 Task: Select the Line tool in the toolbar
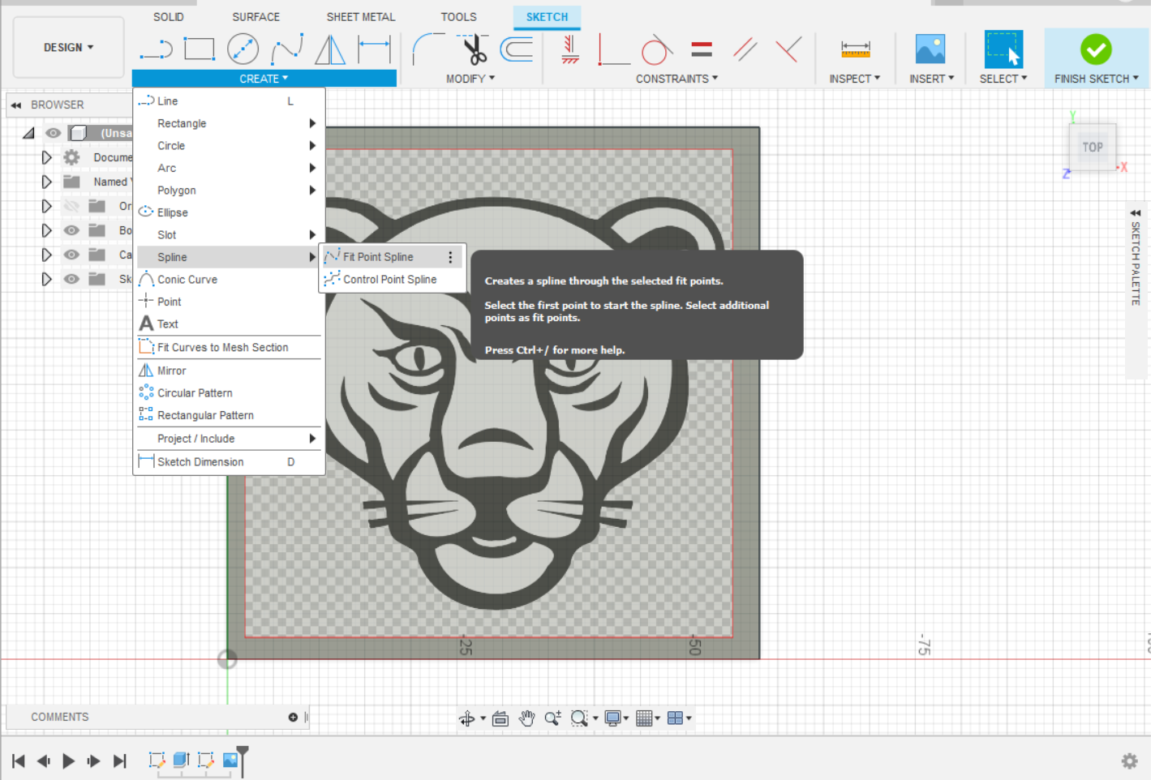pos(156,49)
